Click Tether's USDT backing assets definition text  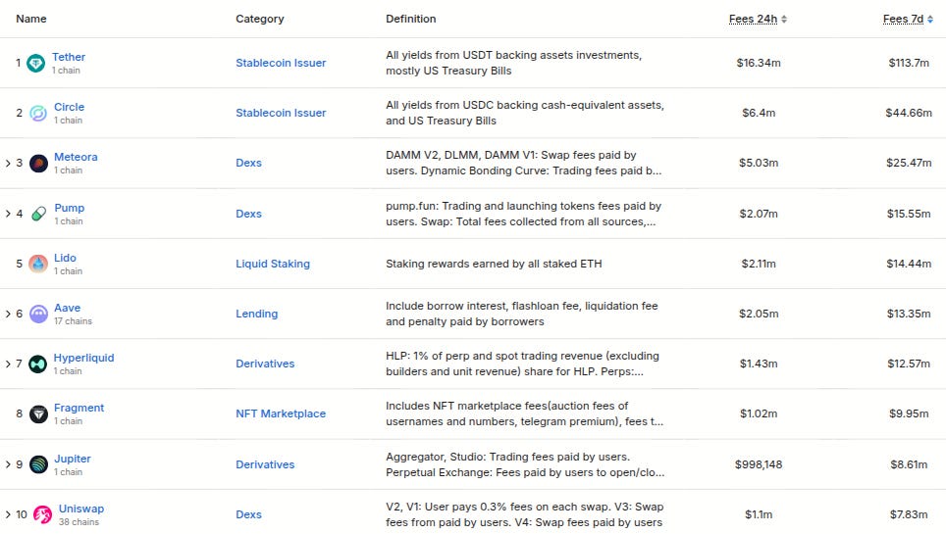[x=513, y=63]
